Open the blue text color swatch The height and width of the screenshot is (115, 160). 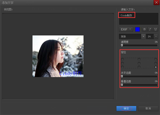pyautogui.click(x=137, y=29)
